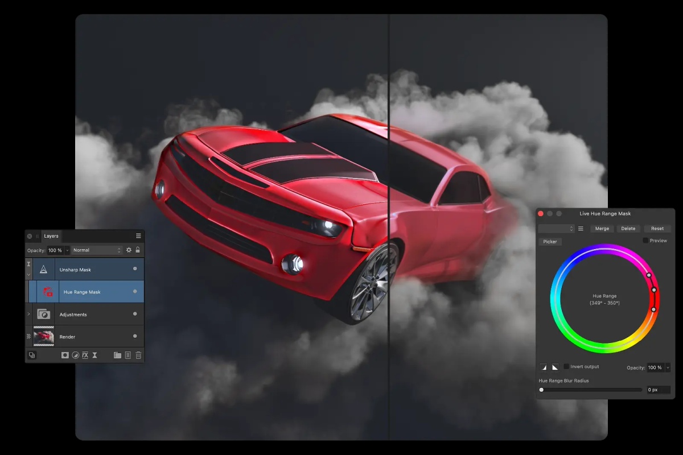Click the lock icon in Layers panel

(x=138, y=250)
